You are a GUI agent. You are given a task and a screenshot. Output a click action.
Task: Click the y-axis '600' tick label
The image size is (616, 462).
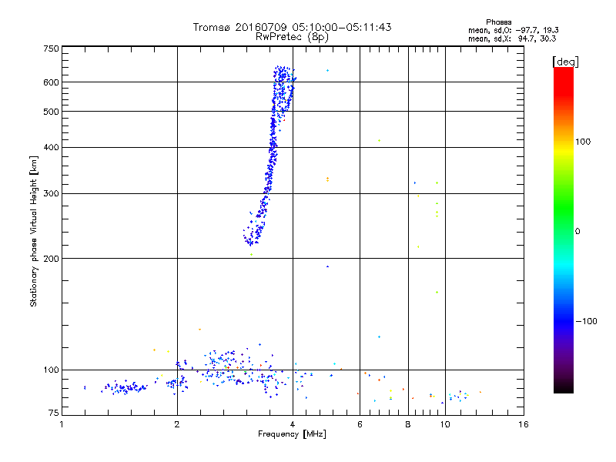[51, 82]
